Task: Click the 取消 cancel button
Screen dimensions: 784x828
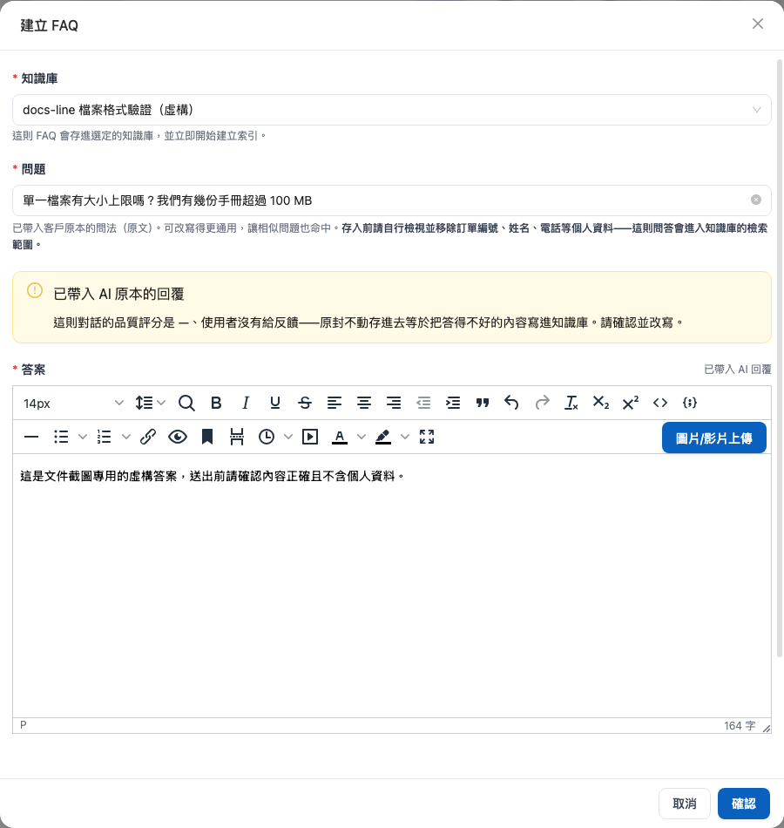Action: [x=684, y=804]
